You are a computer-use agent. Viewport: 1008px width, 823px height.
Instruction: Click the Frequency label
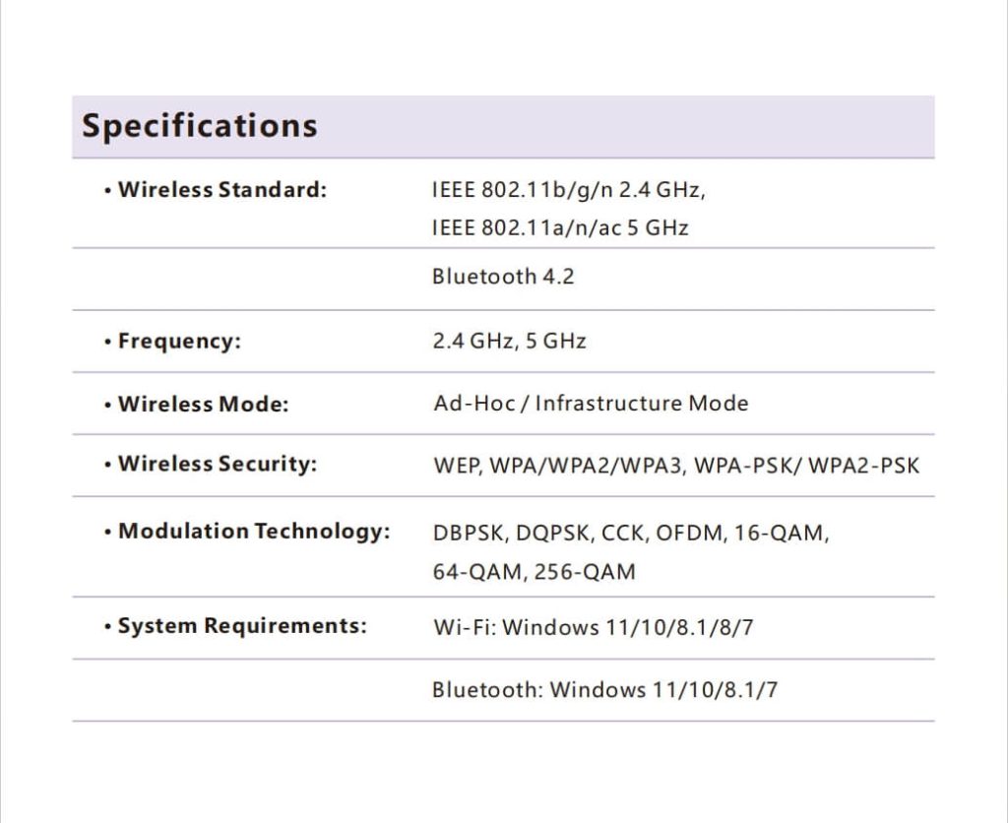(179, 342)
